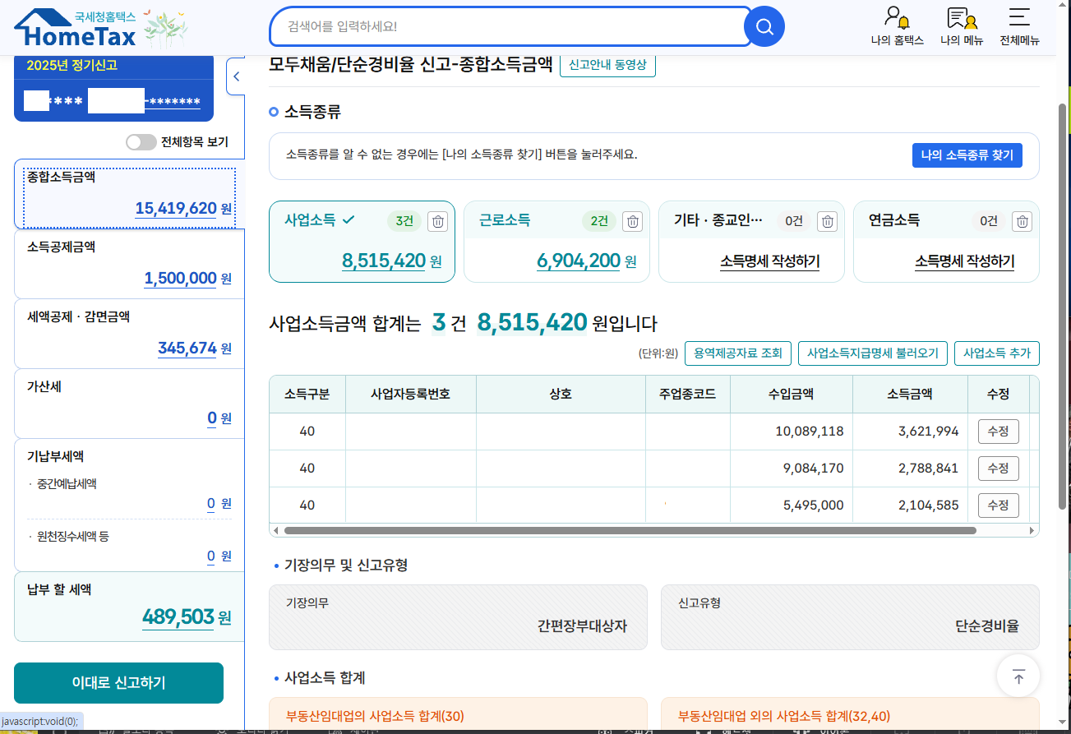Click 납부 할 세액 amount 489,503
Image resolution: width=1071 pixels, height=734 pixels.
[x=178, y=616]
